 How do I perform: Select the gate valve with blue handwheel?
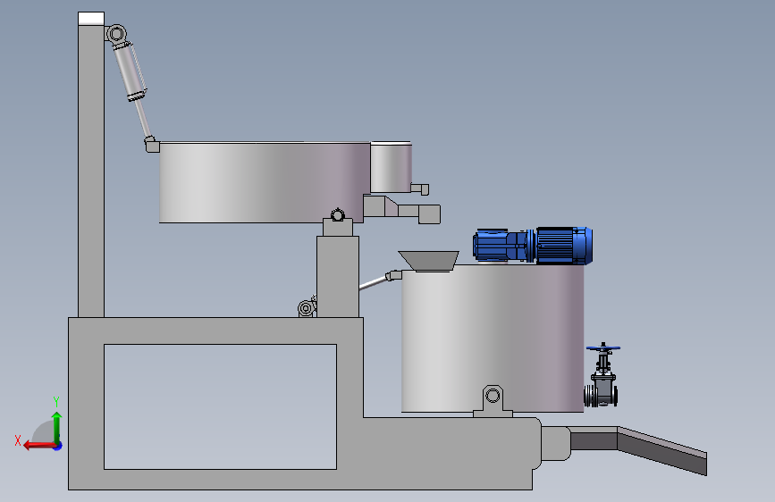602,375
